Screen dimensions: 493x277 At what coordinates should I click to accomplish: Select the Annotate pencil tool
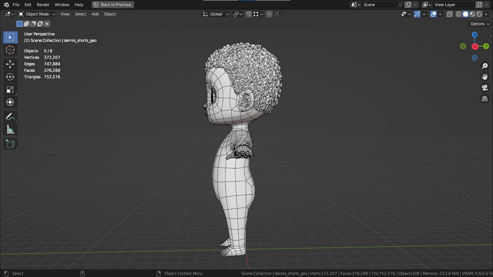[10, 117]
